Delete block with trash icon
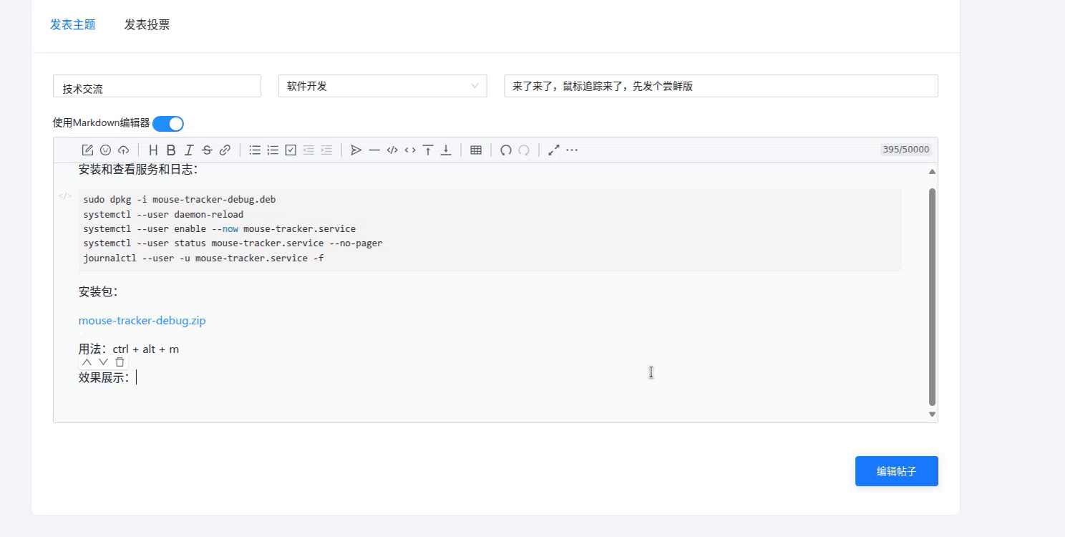 (120, 362)
